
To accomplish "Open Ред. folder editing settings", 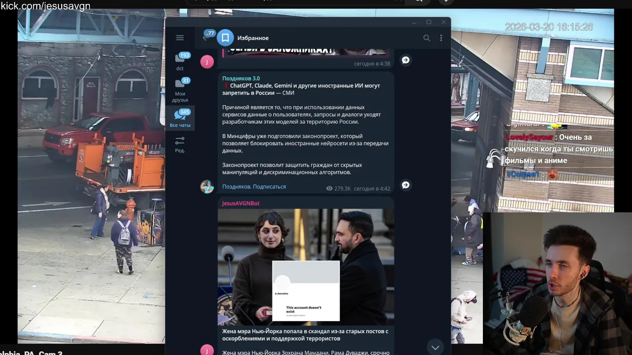I will click(180, 145).
